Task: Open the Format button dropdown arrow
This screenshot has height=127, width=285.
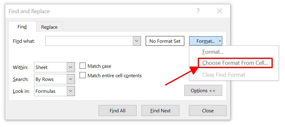Action: coord(220,41)
